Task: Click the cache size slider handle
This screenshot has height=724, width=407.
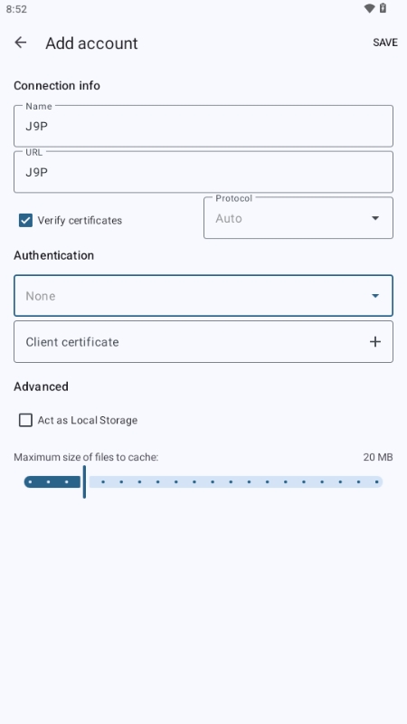Action: coord(84,481)
